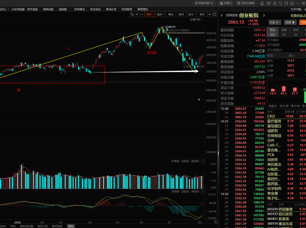Click the home icon in title bar
The image size is (306, 228).
click(275, 3)
